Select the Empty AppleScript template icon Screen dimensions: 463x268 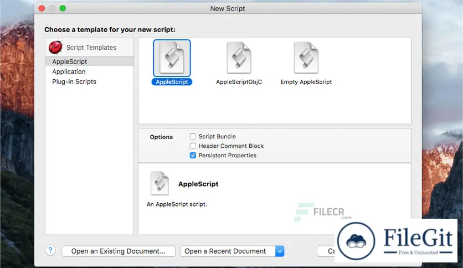(x=306, y=58)
